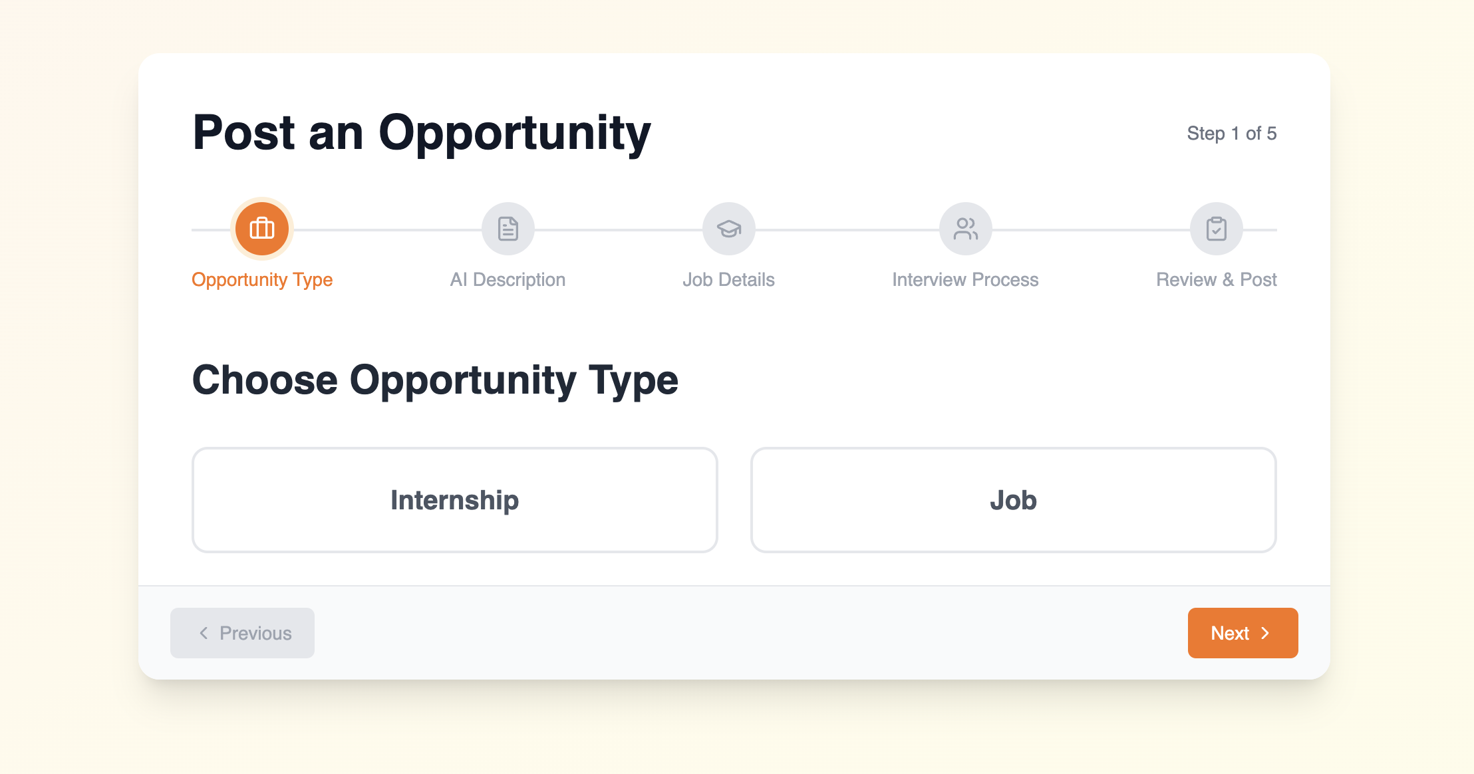The height and width of the screenshot is (774, 1474).
Task: Click the clipboard Review & Post step icon
Action: [1216, 229]
